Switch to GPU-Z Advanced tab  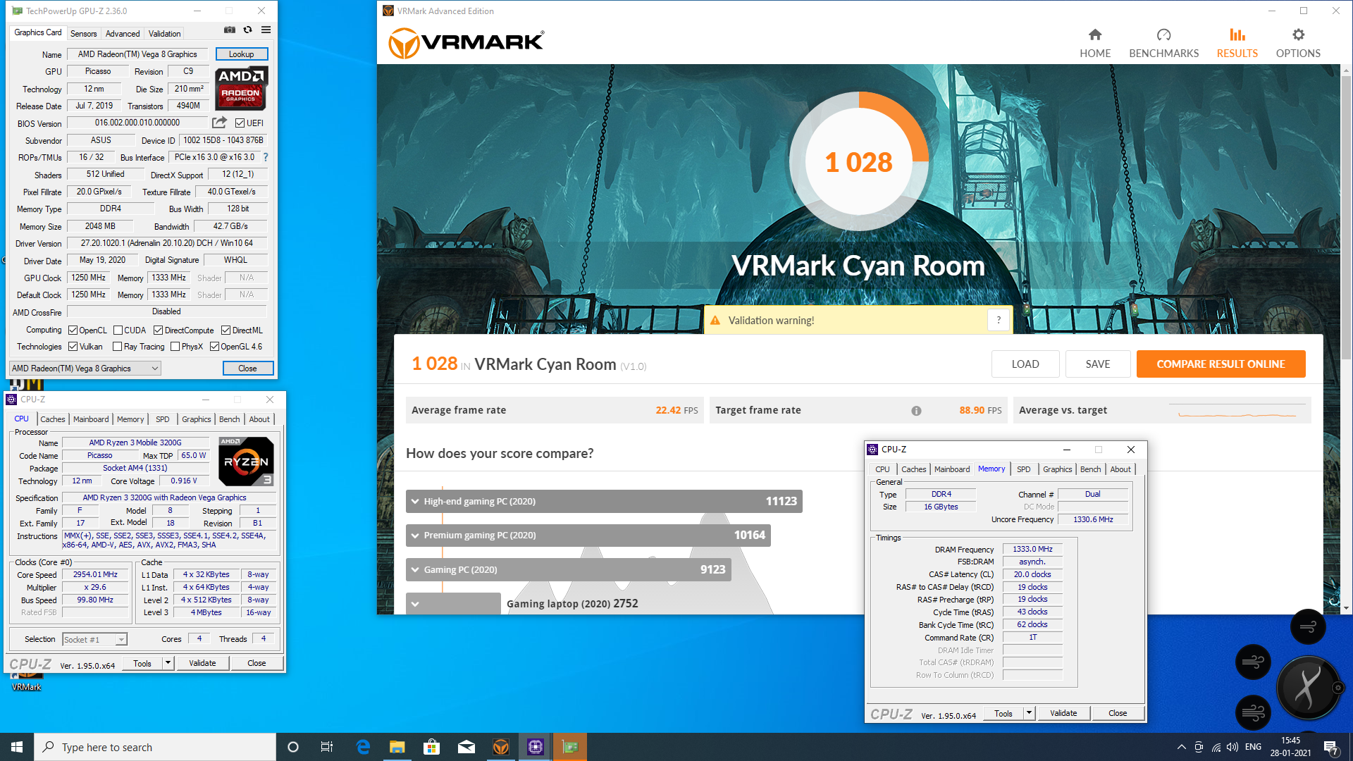click(x=123, y=33)
